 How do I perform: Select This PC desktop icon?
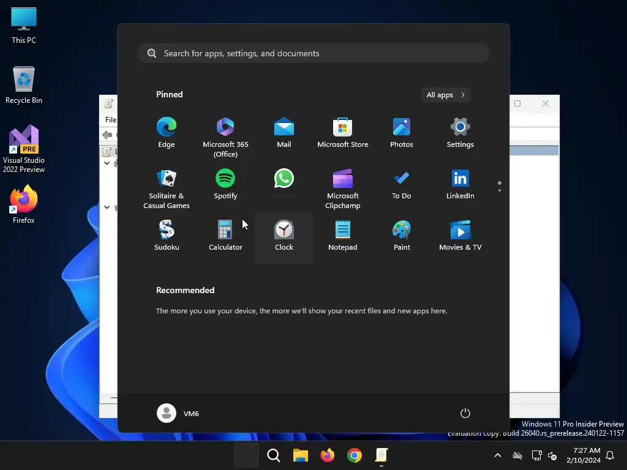24,25
